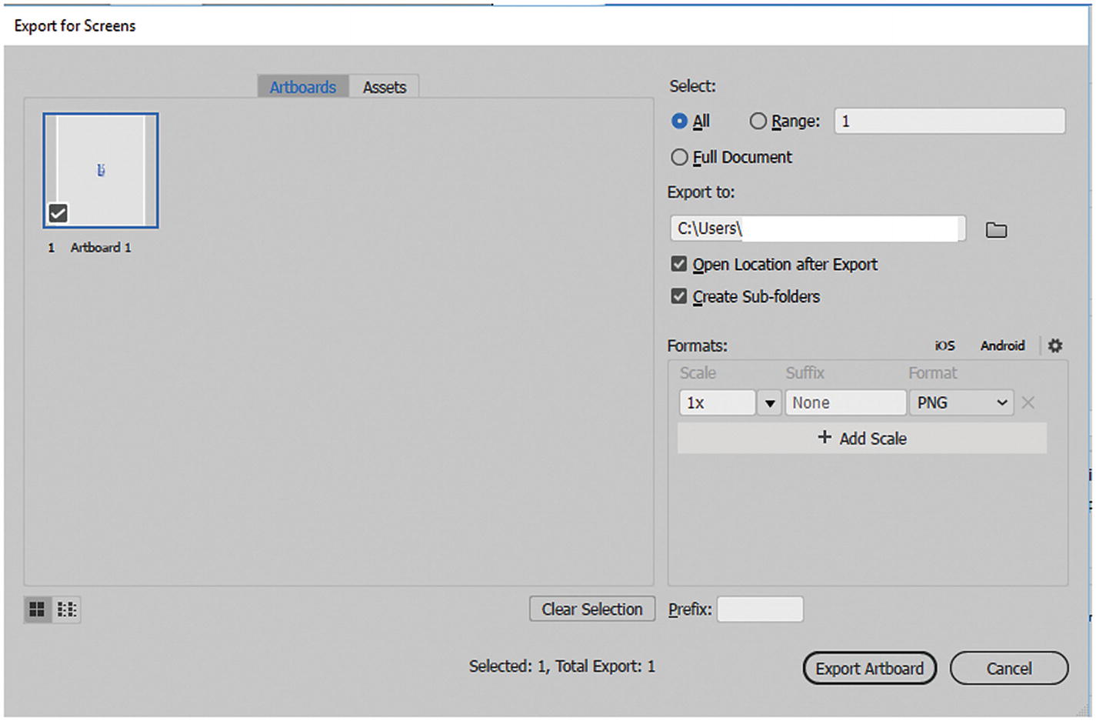This screenshot has width=1096, height=721.
Task: Click the Export to path field
Action: (818, 229)
